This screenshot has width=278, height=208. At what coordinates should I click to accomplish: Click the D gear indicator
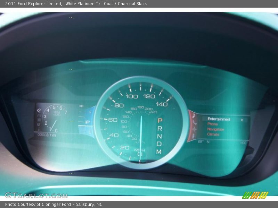pyautogui.click(x=159, y=144)
